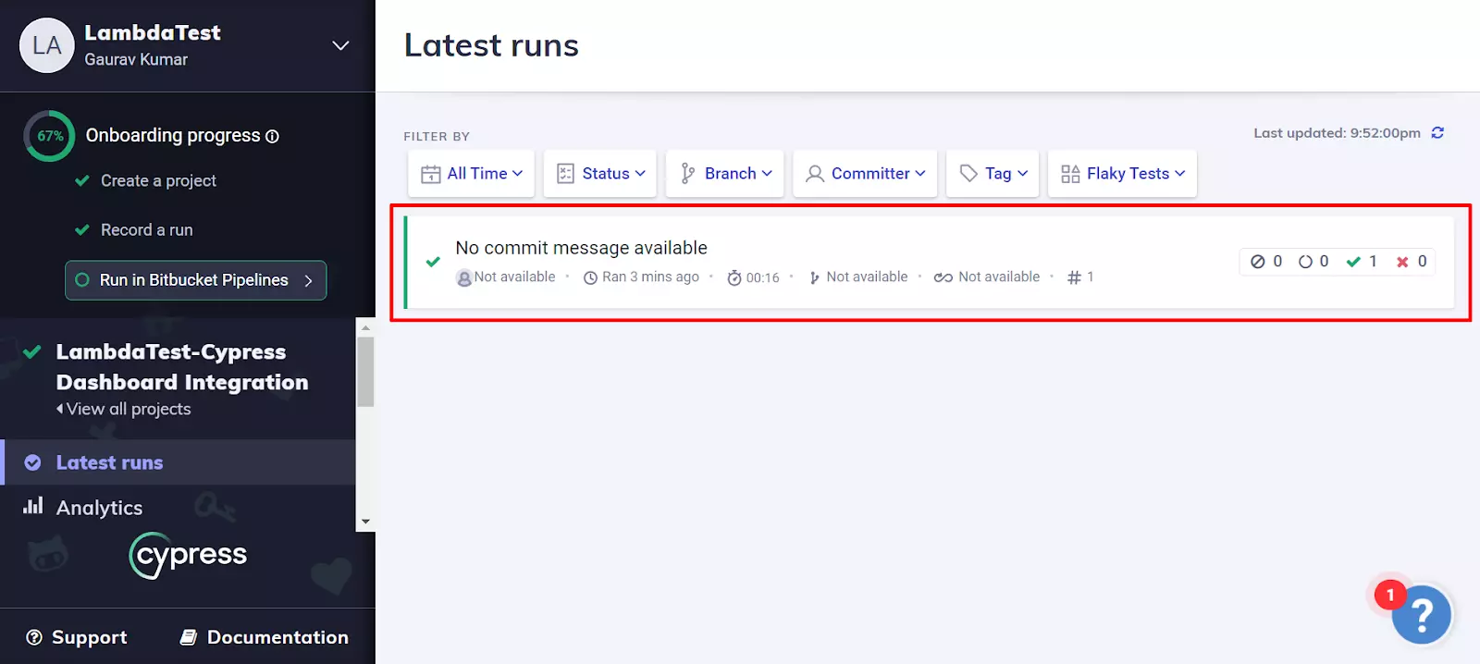The width and height of the screenshot is (1480, 664).
Task: Click the failed tests red X count
Action: 1412,262
